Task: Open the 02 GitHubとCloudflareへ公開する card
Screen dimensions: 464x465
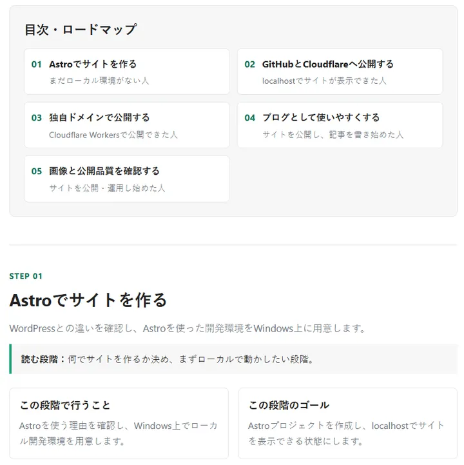Action: (340, 72)
